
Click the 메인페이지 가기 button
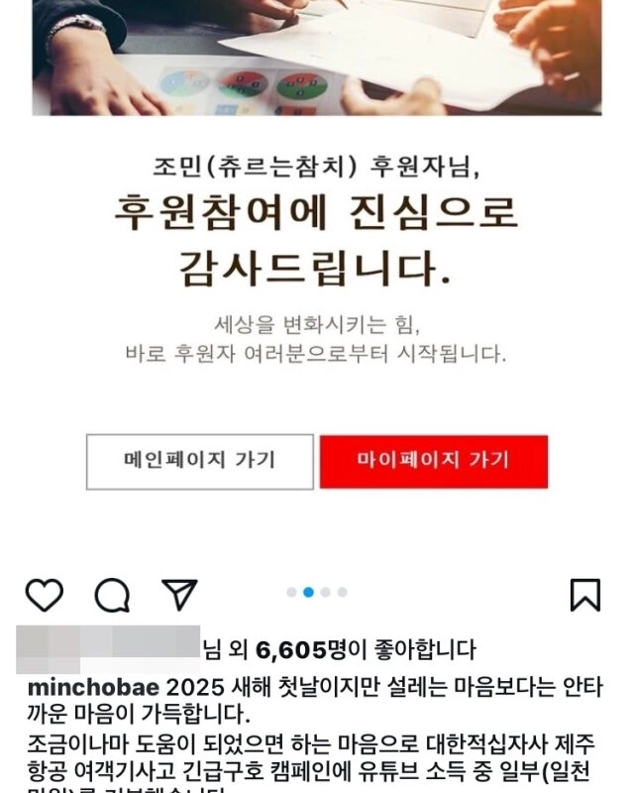(200, 462)
